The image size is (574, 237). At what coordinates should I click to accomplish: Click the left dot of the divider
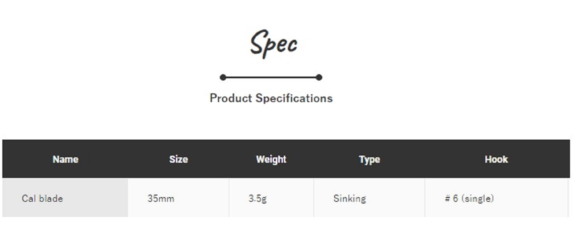point(223,77)
